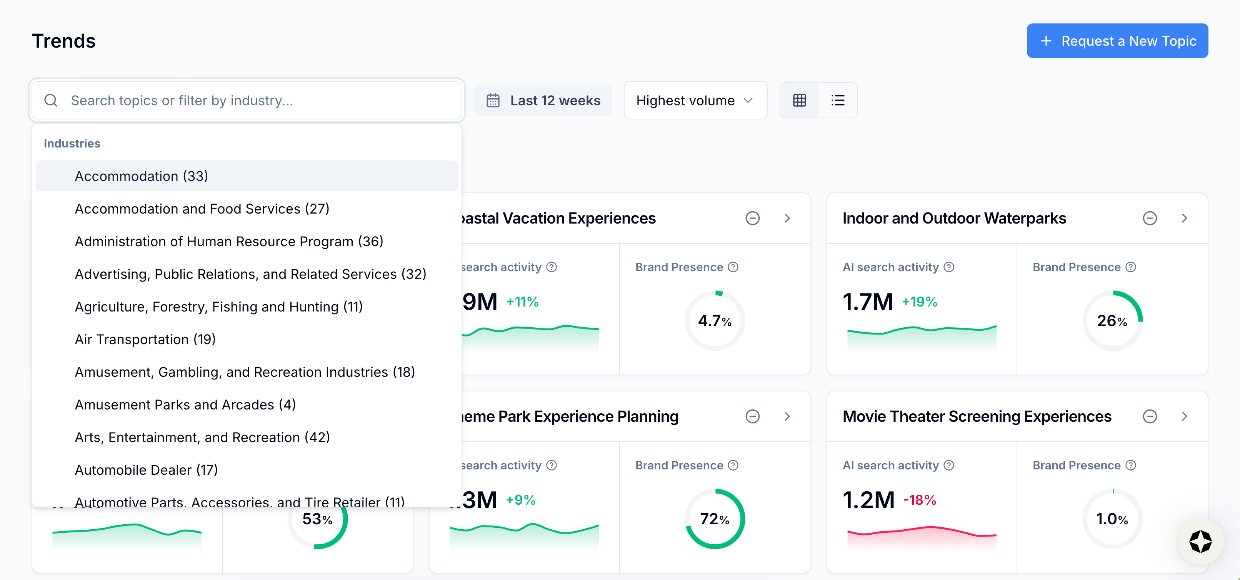Click help icon beside Waterparks AI search activity

(x=949, y=267)
